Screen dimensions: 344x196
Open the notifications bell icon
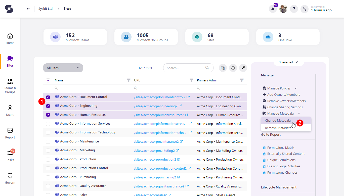(273, 9)
